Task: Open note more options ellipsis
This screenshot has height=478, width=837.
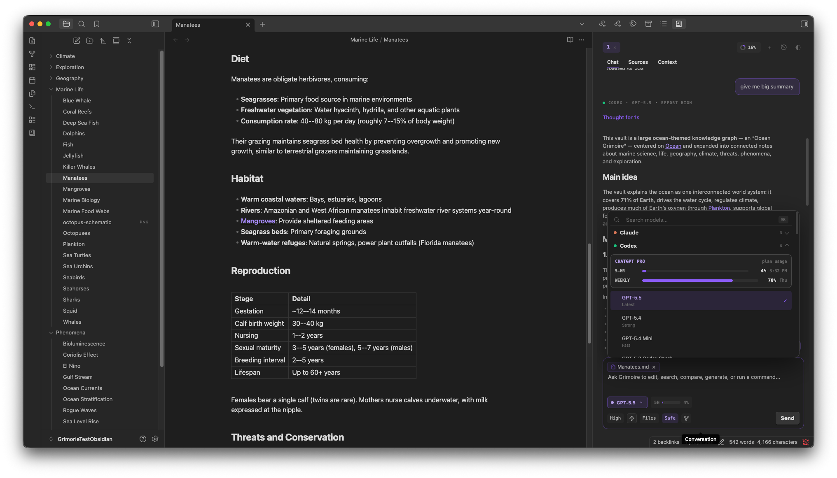Action: (x=582, y=40)
